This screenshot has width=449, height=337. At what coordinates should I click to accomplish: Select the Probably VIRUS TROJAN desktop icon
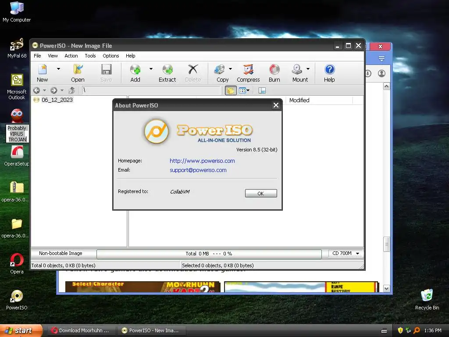click(x=17, y=125)
